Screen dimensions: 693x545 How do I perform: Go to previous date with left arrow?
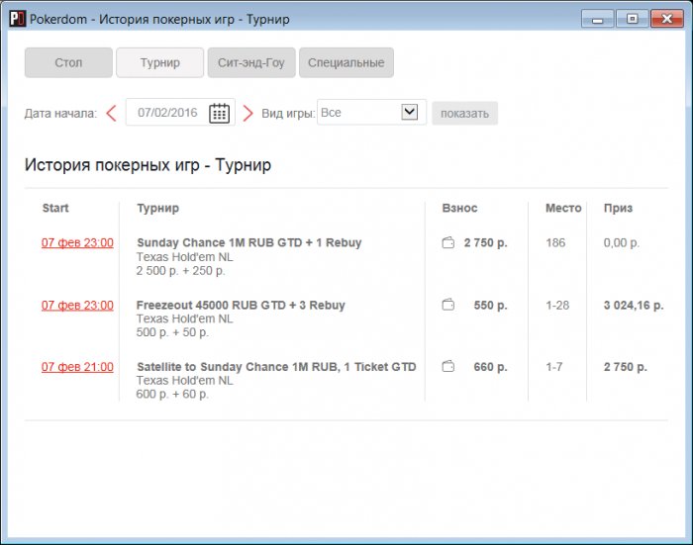point(111,113)
